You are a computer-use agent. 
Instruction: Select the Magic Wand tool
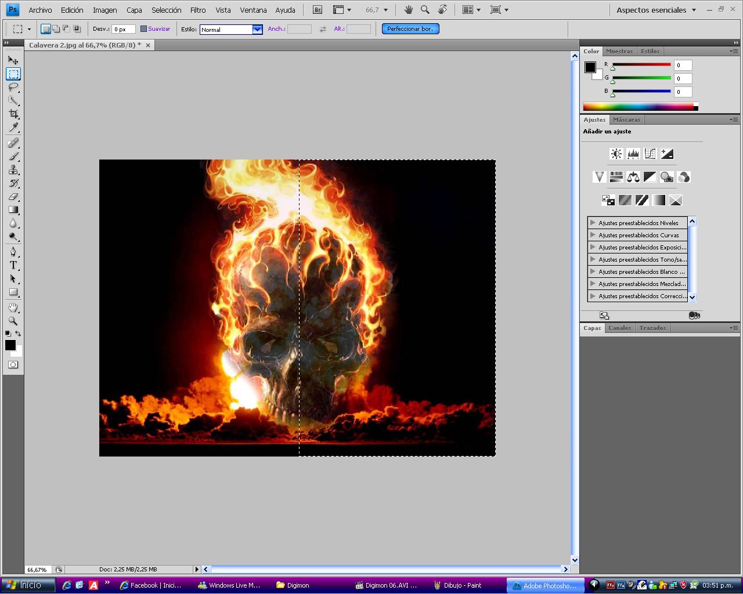click(13, 100)
